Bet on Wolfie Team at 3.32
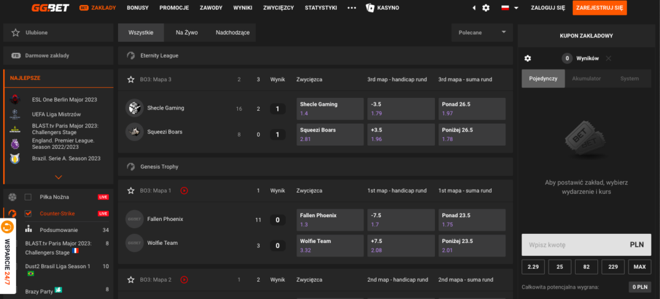This screenshot has width=660, height=299. pyautogui.click(x=330, y=246)
